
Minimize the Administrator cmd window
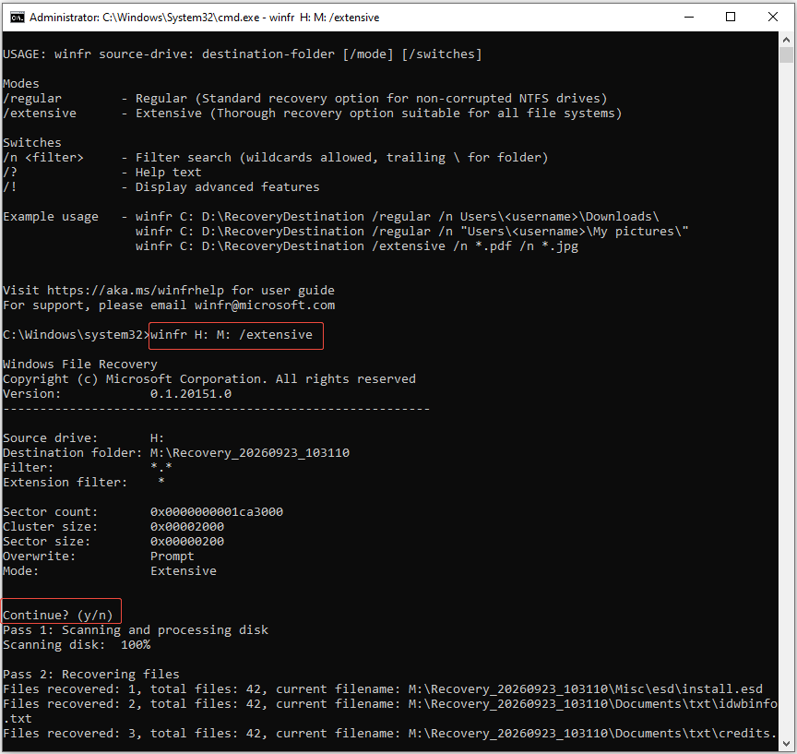[689, 18]
